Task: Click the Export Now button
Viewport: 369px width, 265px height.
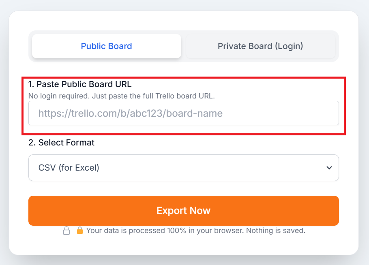Action: (183, 210)
